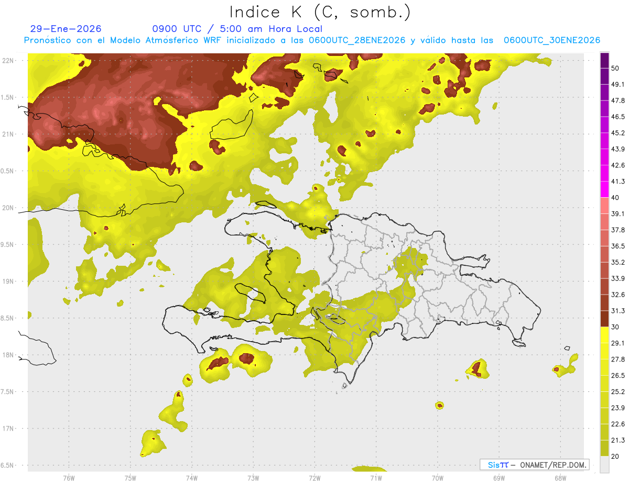Click the '26.5' color scale value
629x485 pixels.
pos(617,376)
